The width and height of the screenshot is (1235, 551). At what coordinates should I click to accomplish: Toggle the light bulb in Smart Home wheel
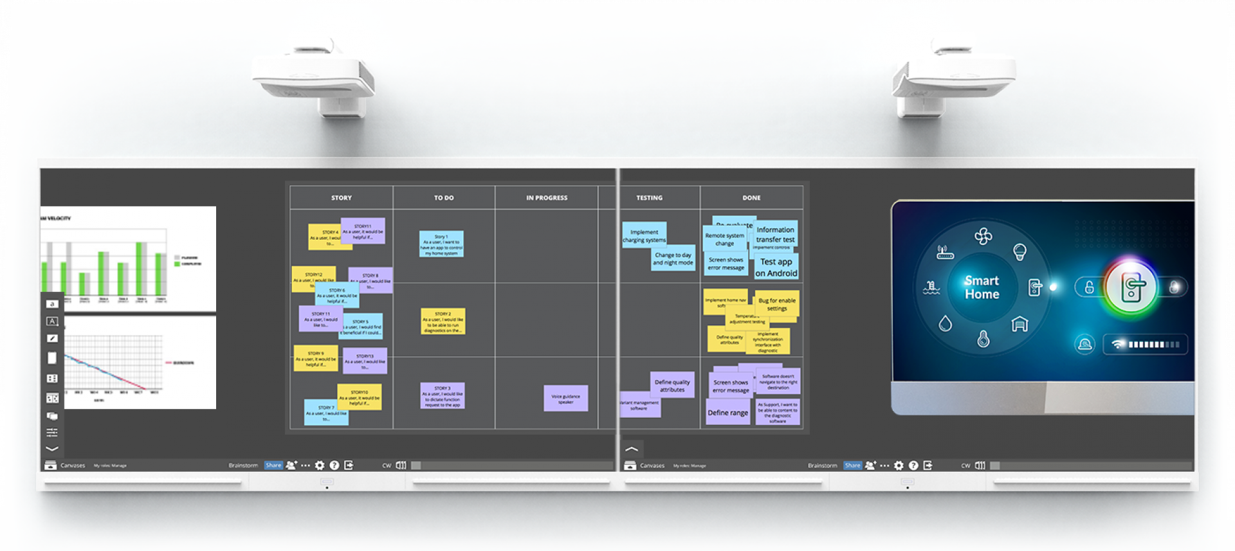tap(1020, 251)
